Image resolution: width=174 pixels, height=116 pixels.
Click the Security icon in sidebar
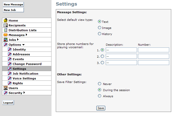pyautogui.click(x=5, y=93)
